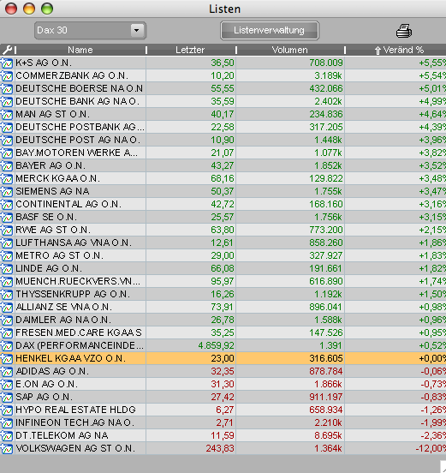Open chart icon for SAP AG O.N.
The image size is (446, 473).
click(x=7, y=397)
